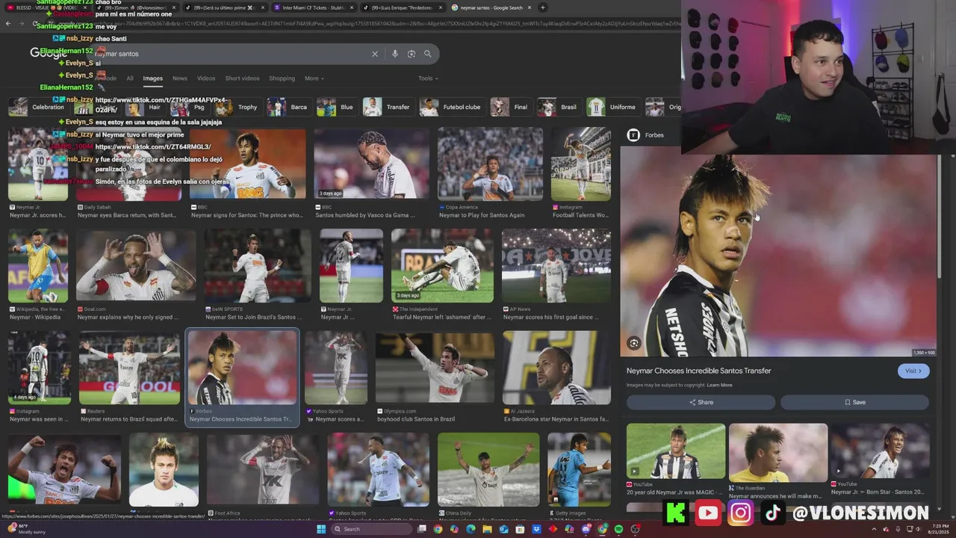
Task: Submit search with the magnifier icon
Action: [428, 54]
